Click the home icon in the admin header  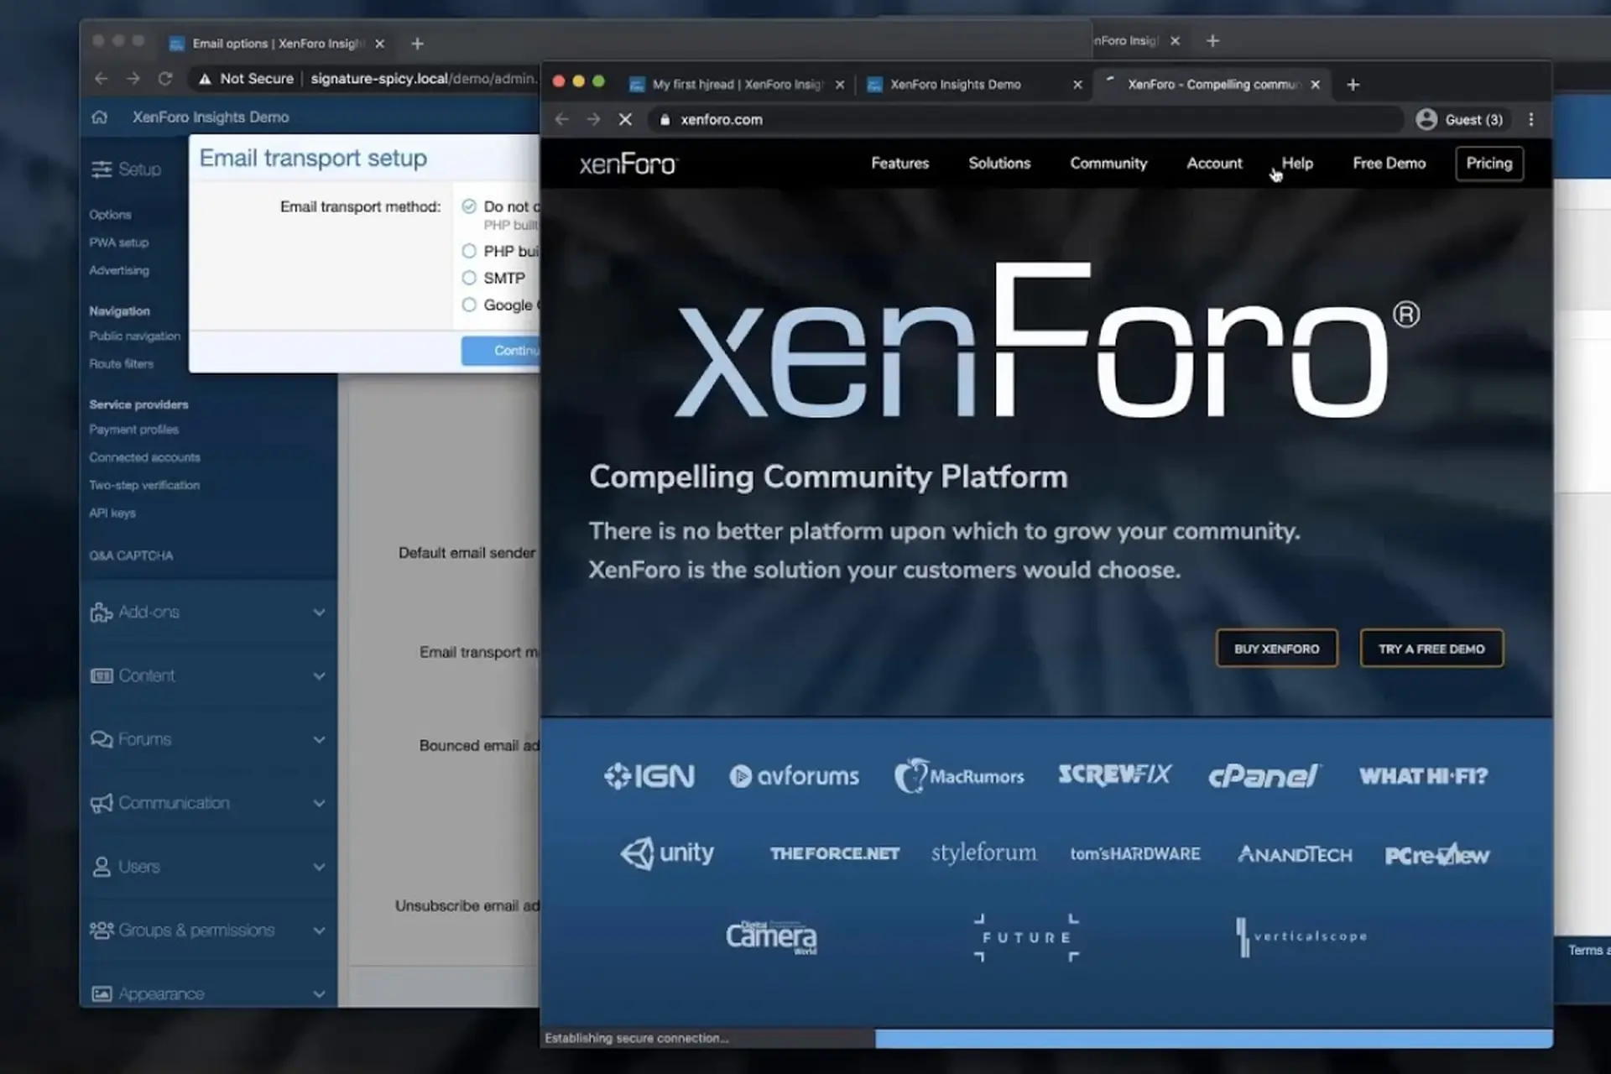[99, 117]
